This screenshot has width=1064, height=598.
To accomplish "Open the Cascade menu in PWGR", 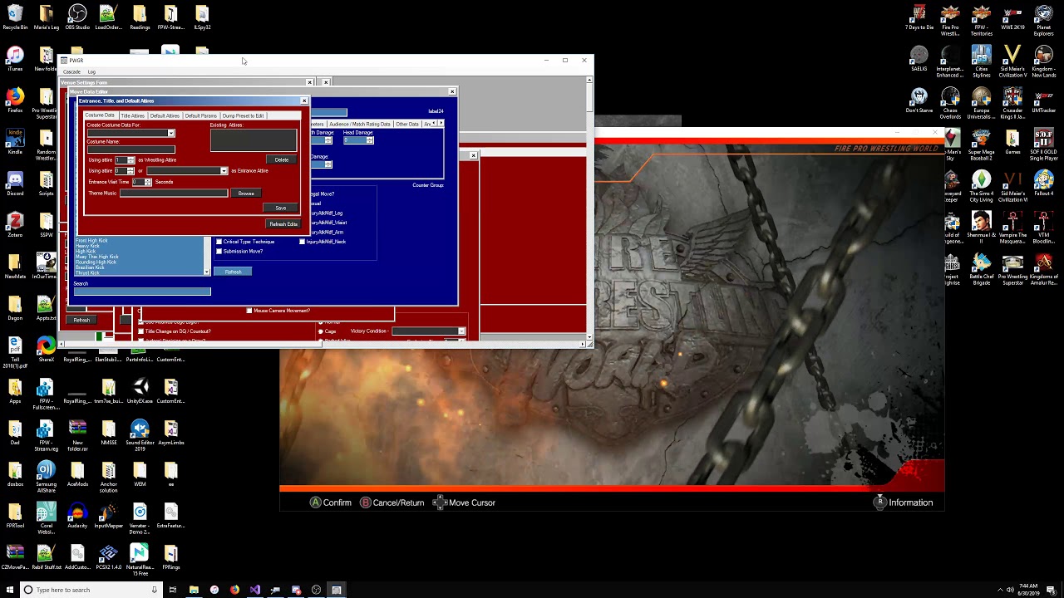I will [x=71, y=71].
